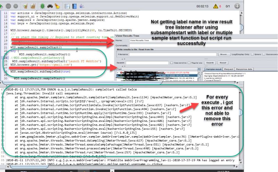Expand the red failed result tree row
This screenshot has width=278, height=172.
pos(118,72)
